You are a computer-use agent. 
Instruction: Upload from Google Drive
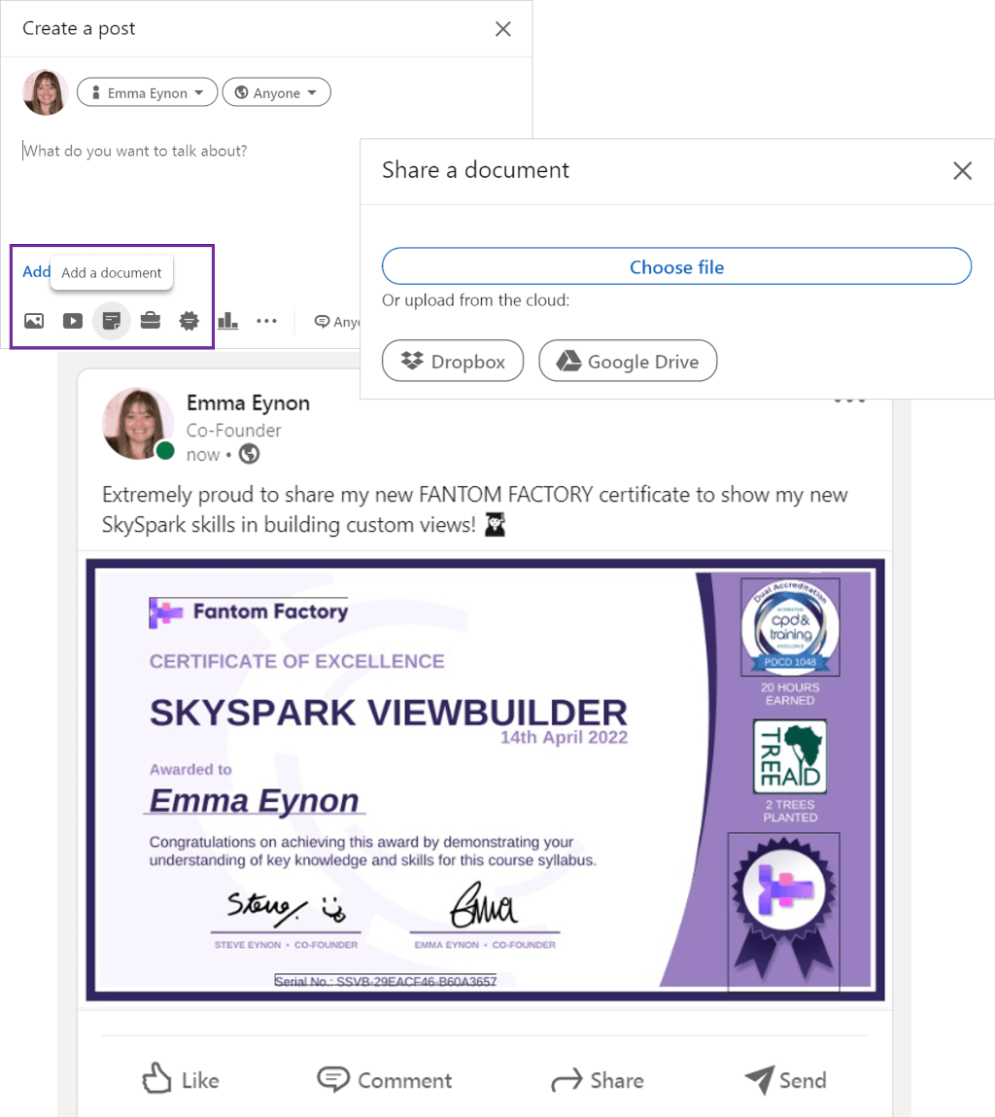coord(628,362)
